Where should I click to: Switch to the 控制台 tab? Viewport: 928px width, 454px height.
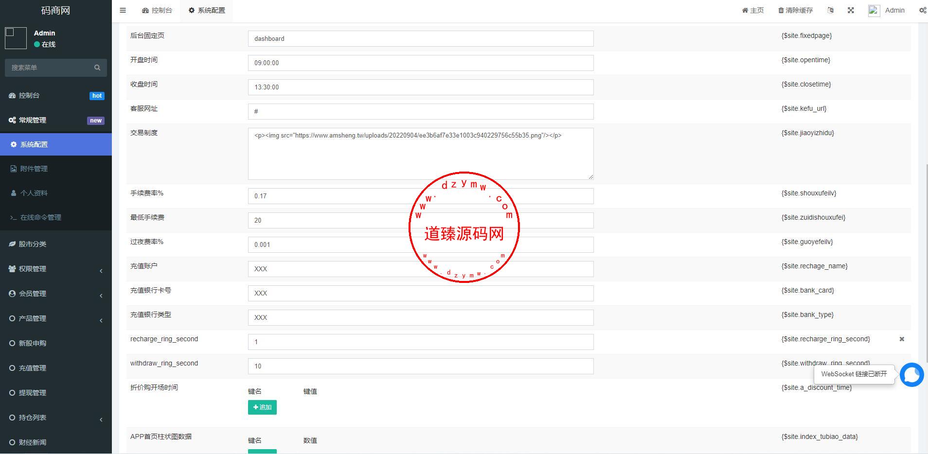[x=157, y=10]
